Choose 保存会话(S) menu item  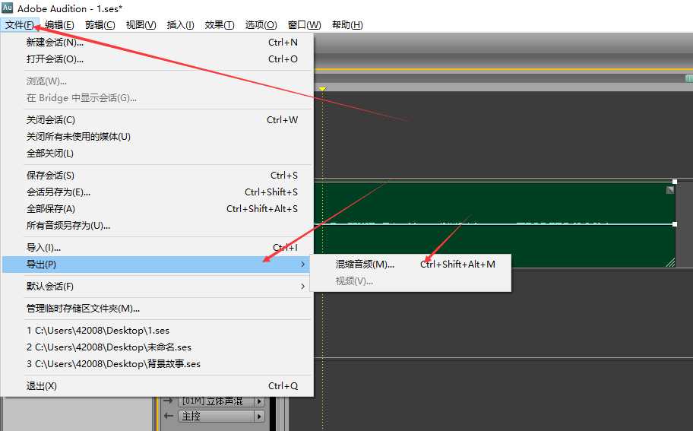click(157, 176)
